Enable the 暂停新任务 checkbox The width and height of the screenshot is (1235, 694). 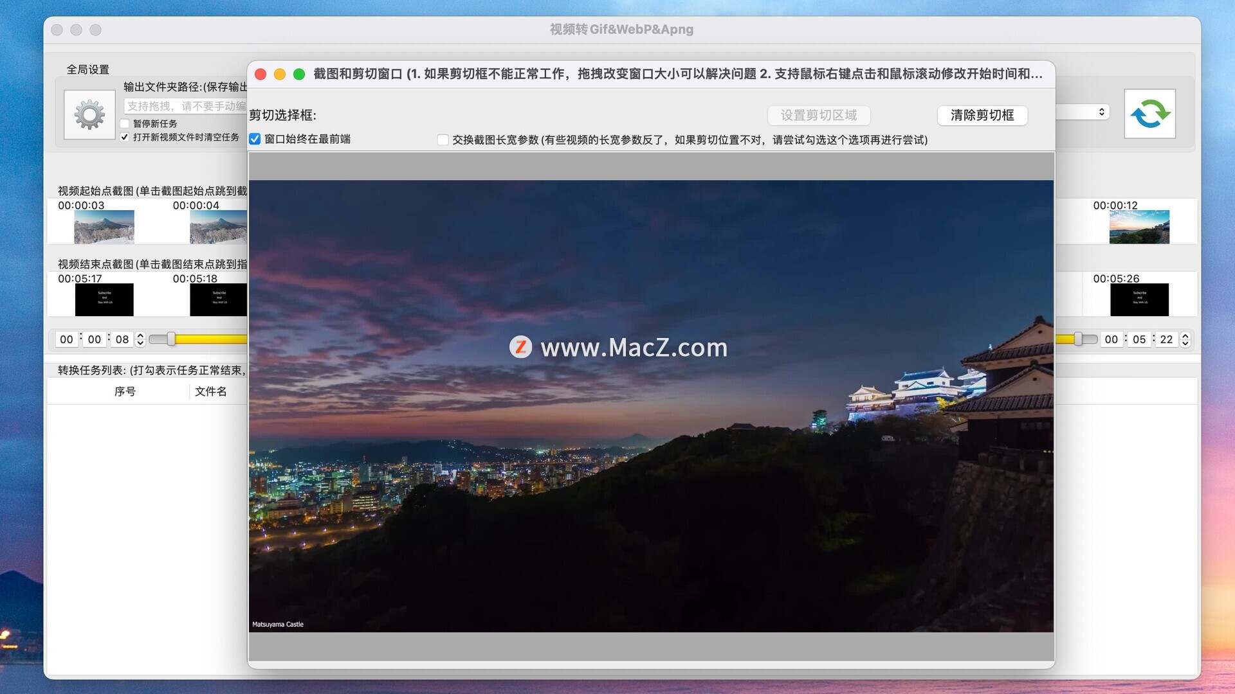(x=125, y=123)
